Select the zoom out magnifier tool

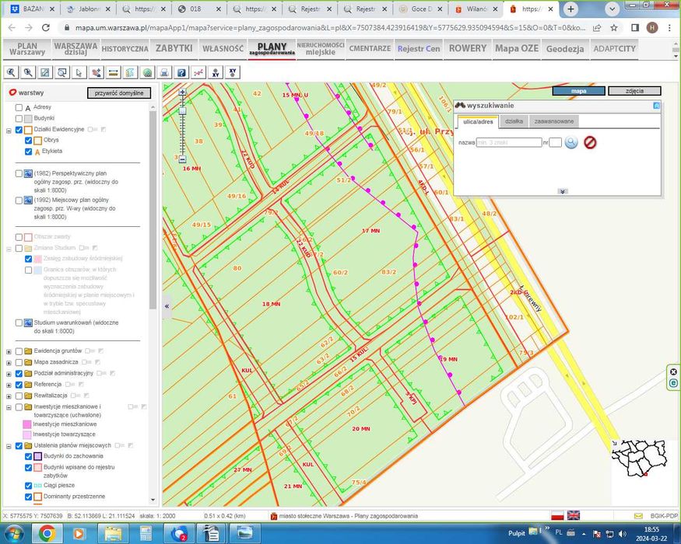(x=28, y=72)
